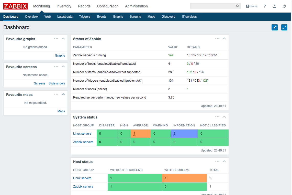The height and width of the screenshot is (195, 292).
Task: Collapse the Favourite graphs widget
Action: [63, 38]
